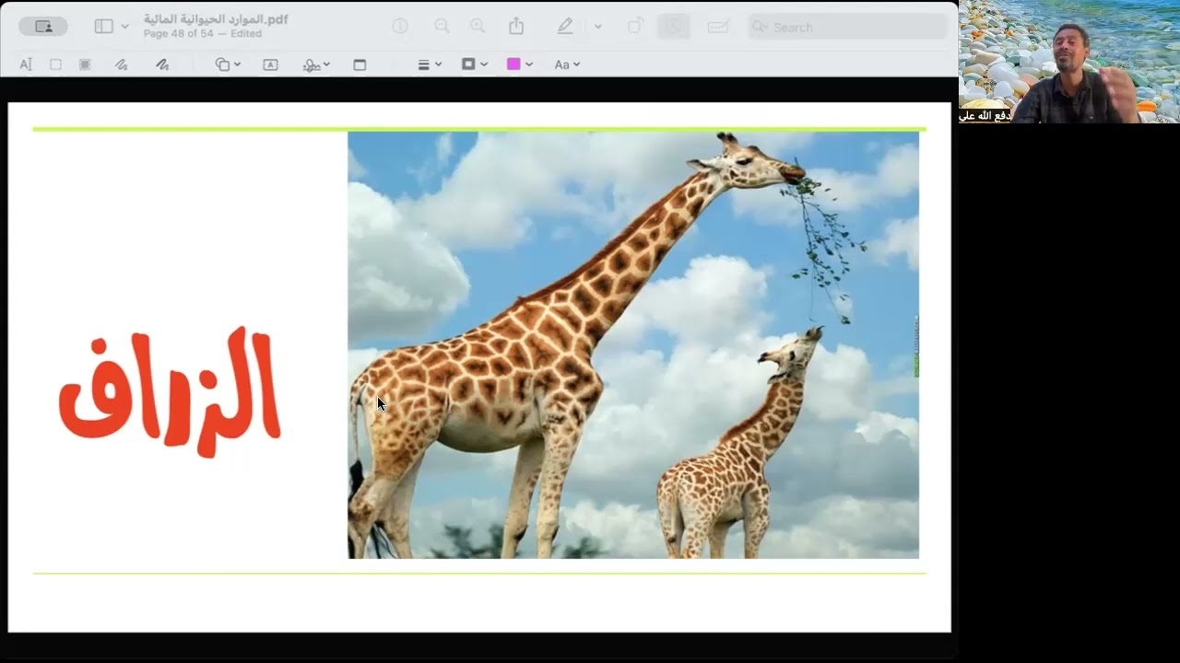Open the Sign signature dropdown
This screenshot has height=663, width=1180.
click(x=316, y=64)
